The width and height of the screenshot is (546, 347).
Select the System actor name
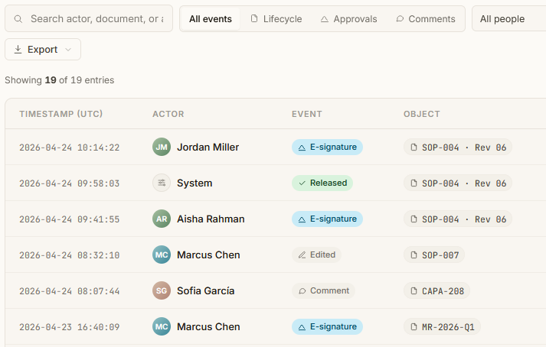(195, 183)
